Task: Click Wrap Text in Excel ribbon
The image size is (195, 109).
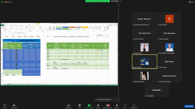Action: click(x=33, y=27)
